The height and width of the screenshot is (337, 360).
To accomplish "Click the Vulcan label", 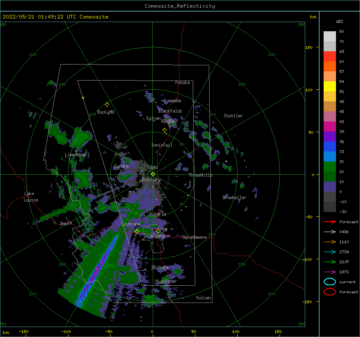I will point(204,298).
